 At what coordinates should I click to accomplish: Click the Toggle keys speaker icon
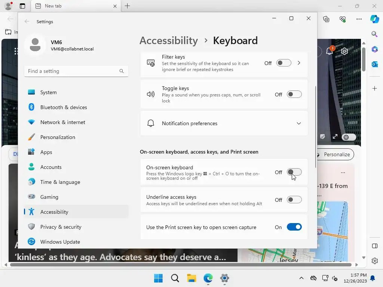[151, 94]
